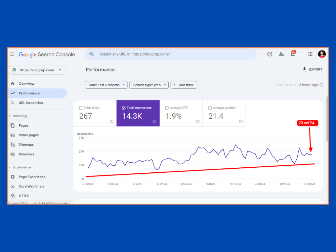The width and height of the screenshot is (336, 252).
Task: Open the notifications bell with 39 badge
Action: click(x=293, y=53)
